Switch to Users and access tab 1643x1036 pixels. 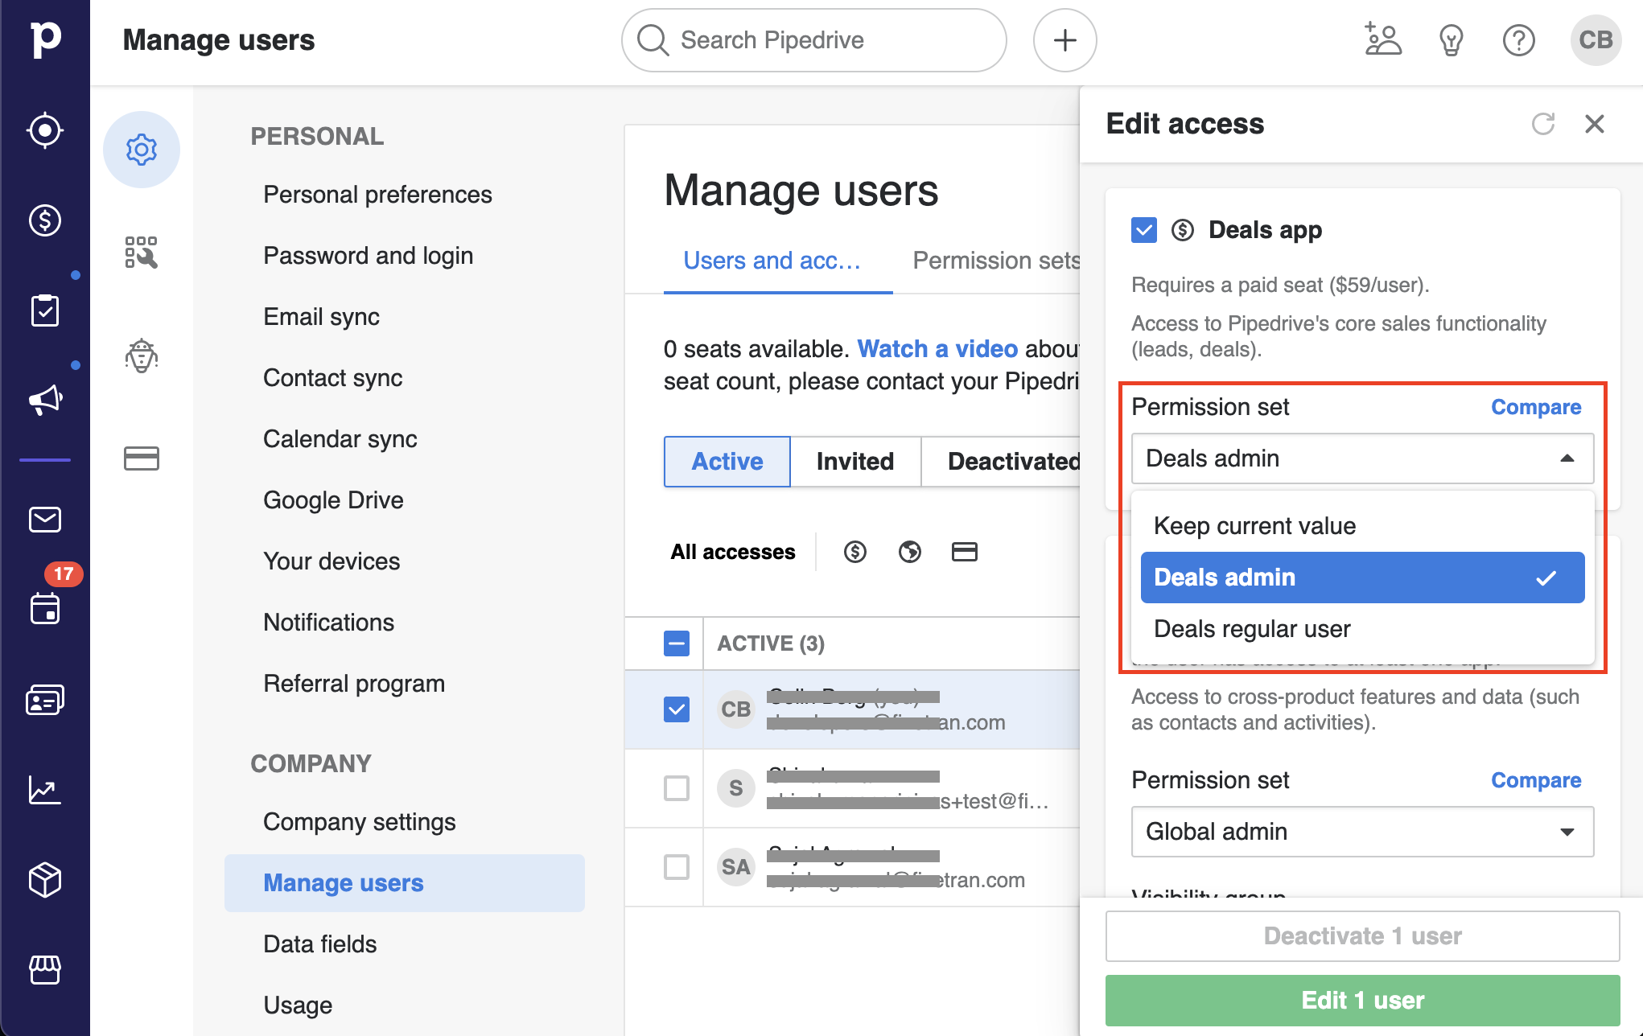[x=777, y=261]
